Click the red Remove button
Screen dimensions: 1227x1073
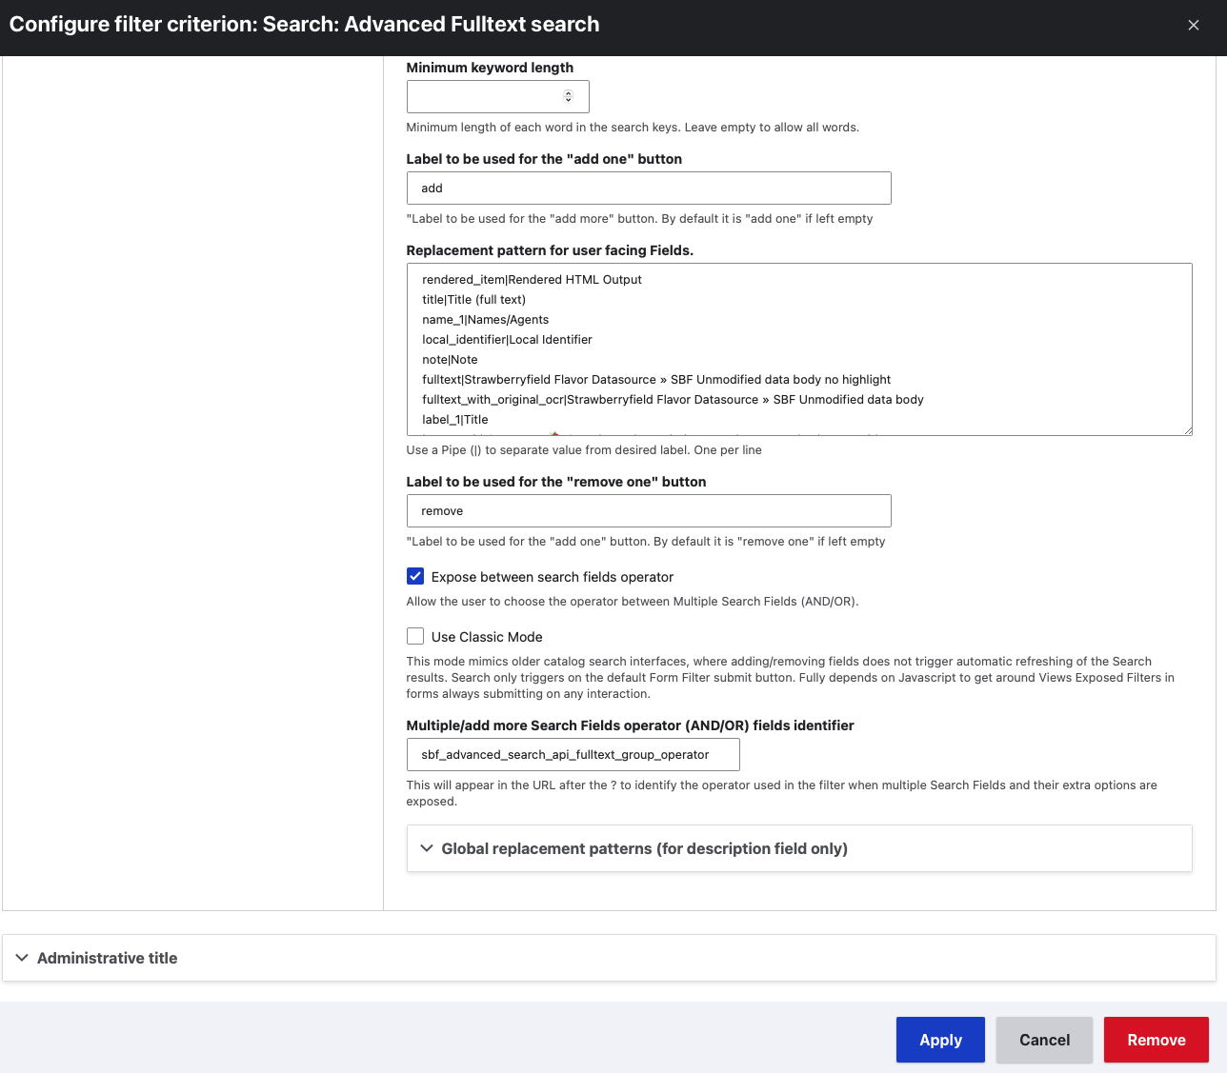coord(1156,1040)
